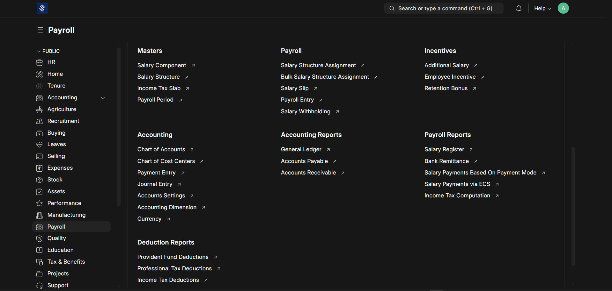Collapse the PUBLIC section in sidebar
This screenshot has width=612, height=291.
tap(39, 51)
